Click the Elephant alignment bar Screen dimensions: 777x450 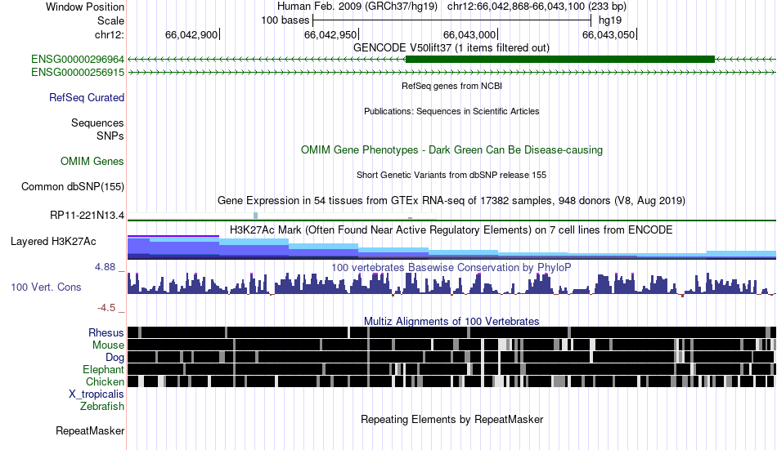pyautogui.click(x=451, y=369)
